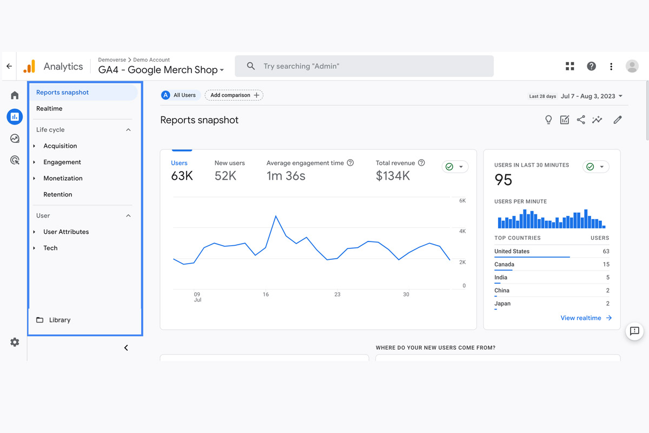Open the date range dropdown
The image size is (649, 433).
click(591, 96)
